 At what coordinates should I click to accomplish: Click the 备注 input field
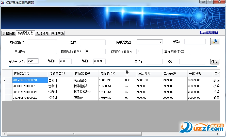pyautogui.click(x=192, y=62)
